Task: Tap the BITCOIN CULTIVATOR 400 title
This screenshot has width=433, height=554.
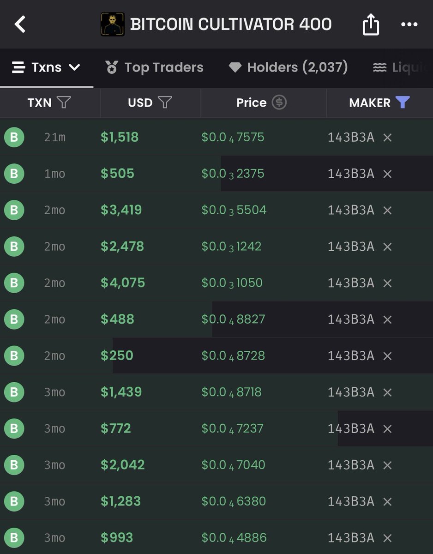Action: 231,24
